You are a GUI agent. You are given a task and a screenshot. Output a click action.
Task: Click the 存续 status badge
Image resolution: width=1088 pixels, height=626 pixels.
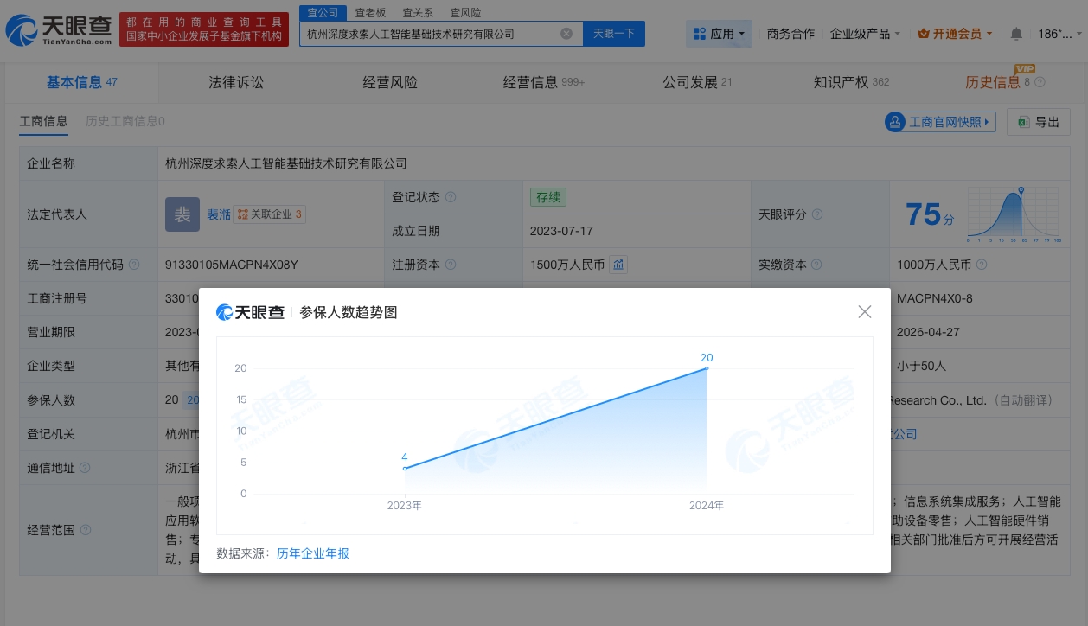(x=548, y=197)
